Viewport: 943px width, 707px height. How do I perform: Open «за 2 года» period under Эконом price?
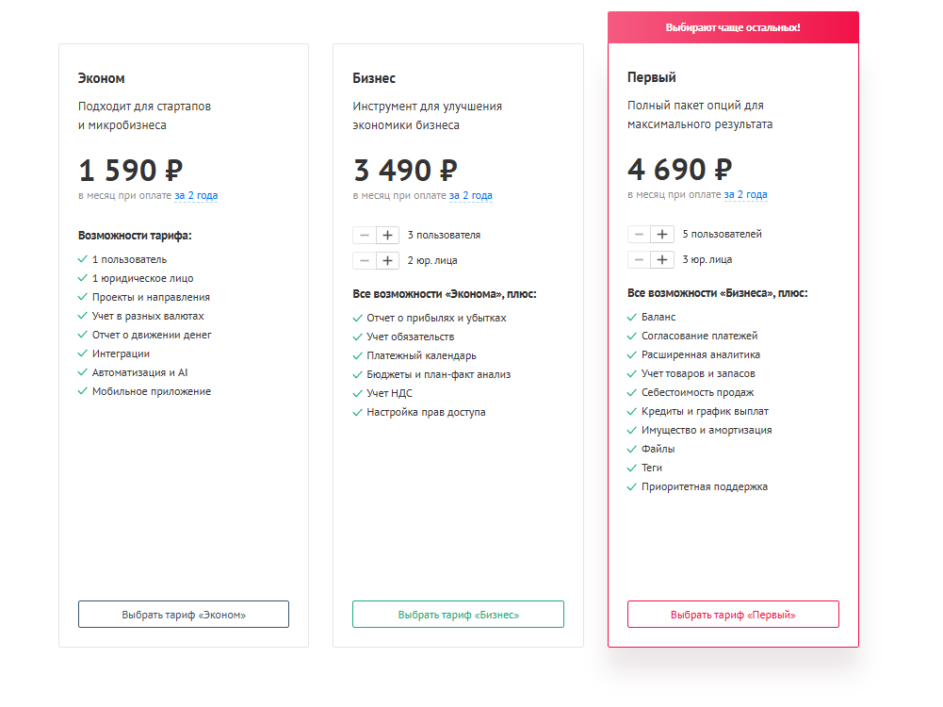click(x=196, y=196)
